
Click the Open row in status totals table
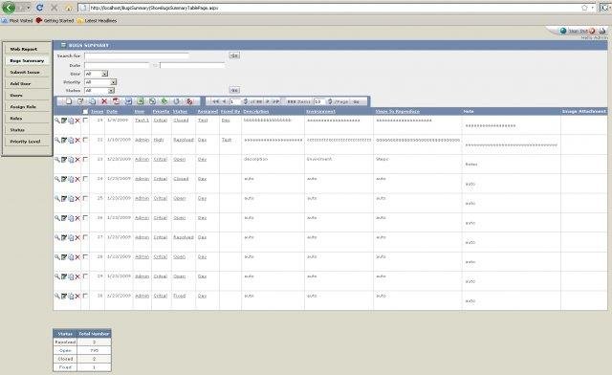click(x=82, y=350)
